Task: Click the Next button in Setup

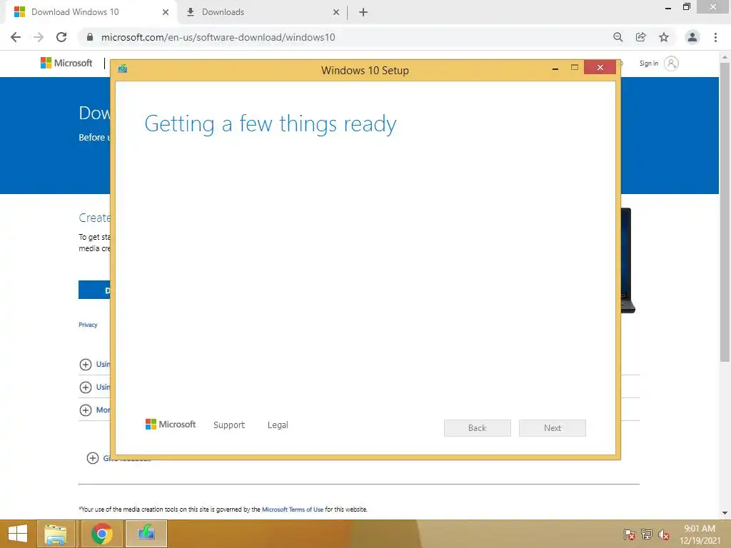Action: [553, 428]
